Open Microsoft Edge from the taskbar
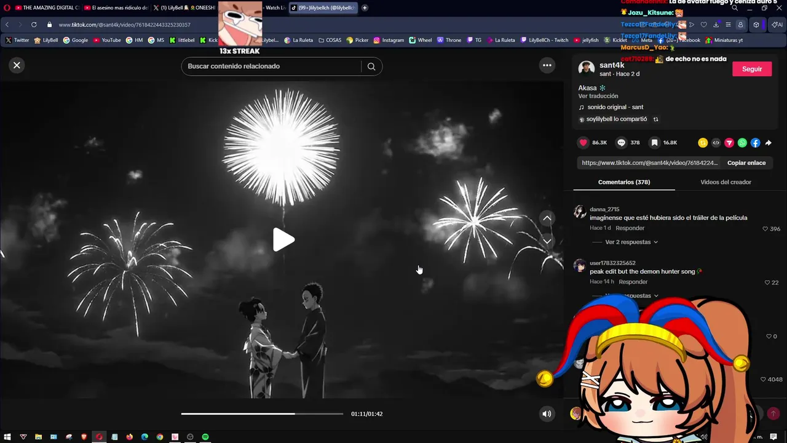 point(144,437)
